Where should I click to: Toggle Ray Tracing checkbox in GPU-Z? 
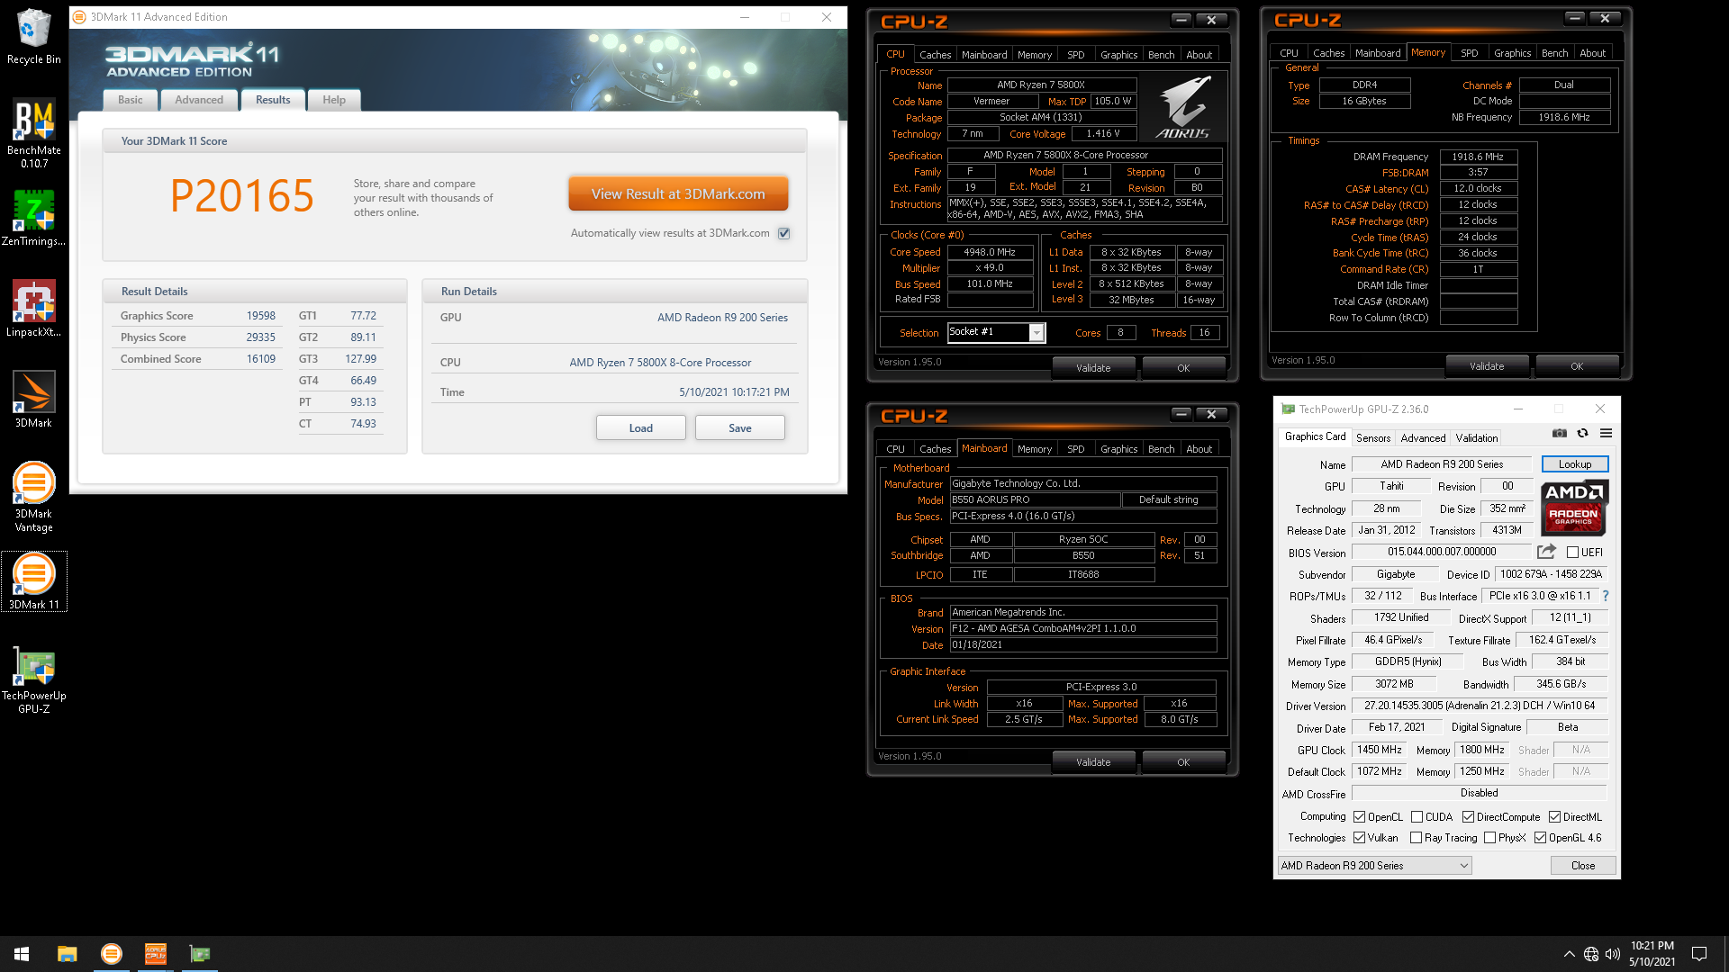click(x=1417, y=838)
